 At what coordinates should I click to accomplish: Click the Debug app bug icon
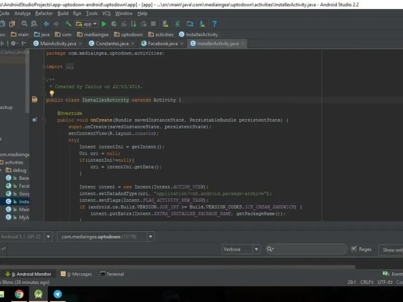[x=114, y=24]
